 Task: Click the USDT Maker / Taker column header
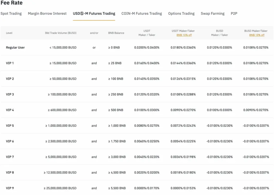147,33
